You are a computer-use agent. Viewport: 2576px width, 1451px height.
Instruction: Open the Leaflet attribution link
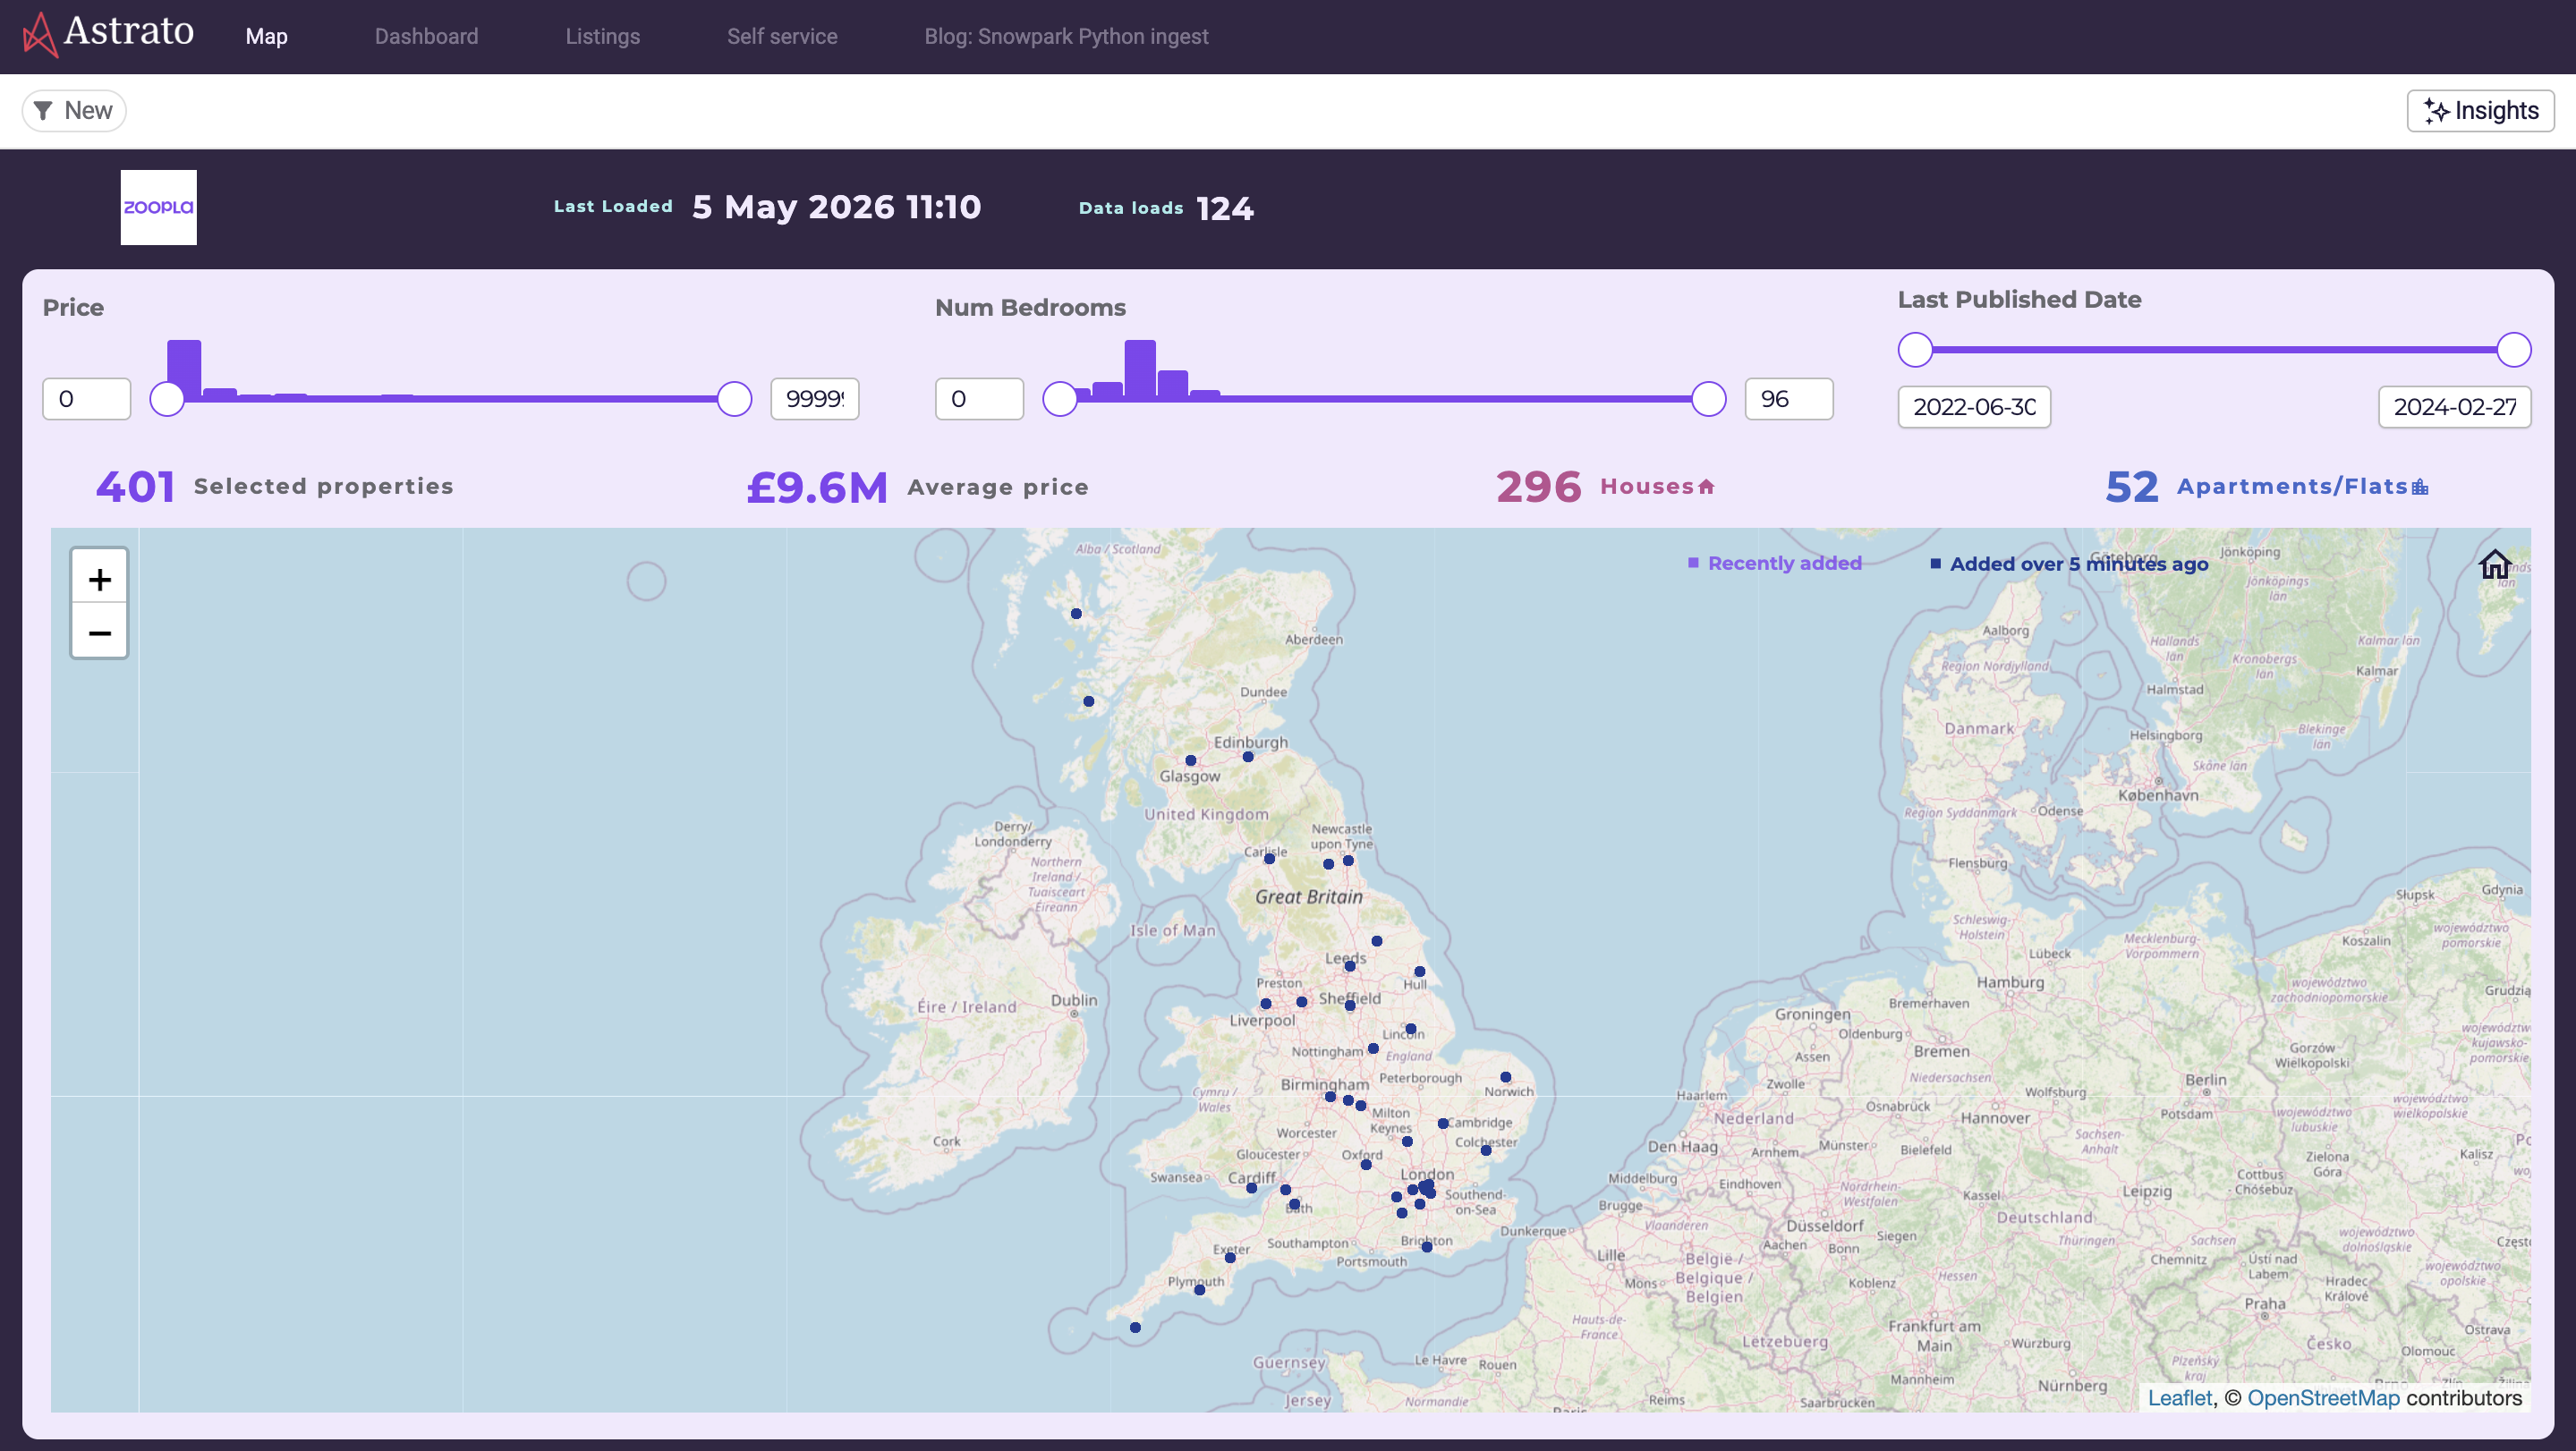2180,1398
